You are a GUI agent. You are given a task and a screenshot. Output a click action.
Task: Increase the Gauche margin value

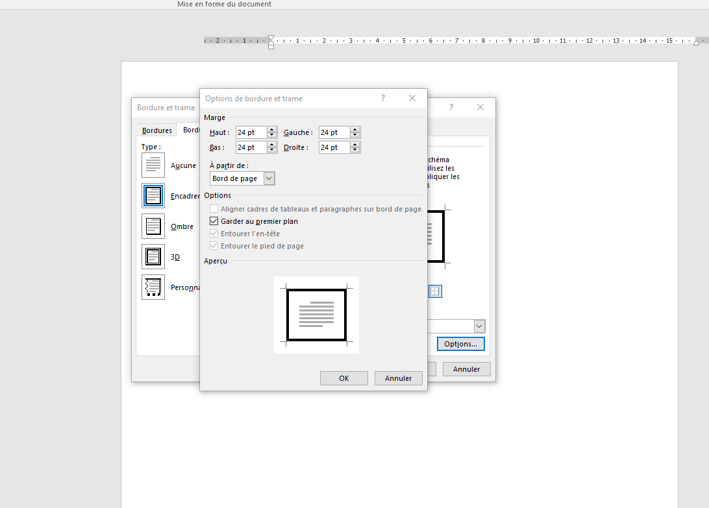tap(355, 130)
